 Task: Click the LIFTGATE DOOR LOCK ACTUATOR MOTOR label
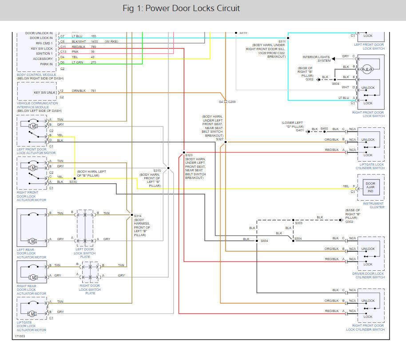click(x=32, y=326)
